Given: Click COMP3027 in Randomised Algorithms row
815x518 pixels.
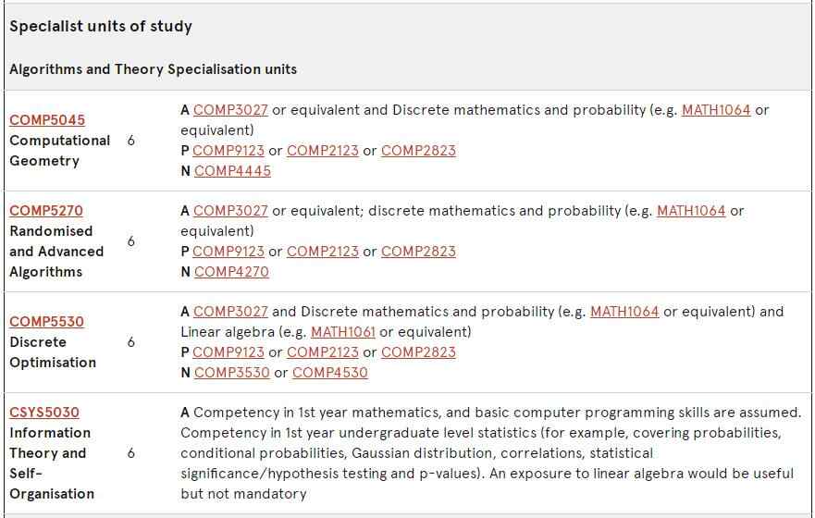Looking at the screenshot, I should click(x=230, y=211).
